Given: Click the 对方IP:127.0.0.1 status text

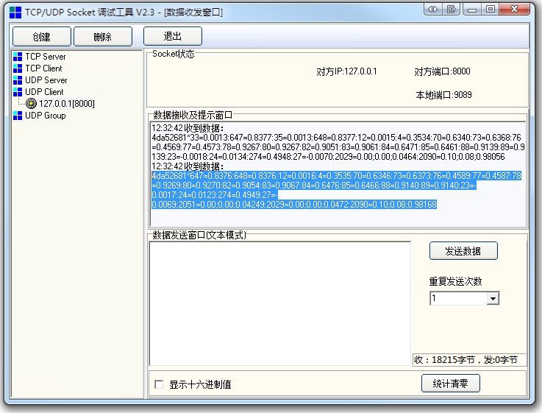Looking at the screenshot, I should [346, 71].
